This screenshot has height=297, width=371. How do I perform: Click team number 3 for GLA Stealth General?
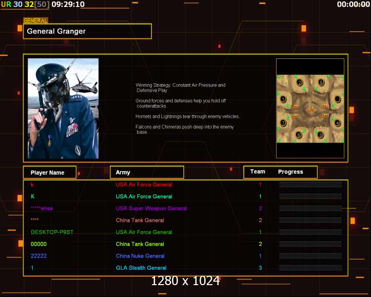(260, 268)
